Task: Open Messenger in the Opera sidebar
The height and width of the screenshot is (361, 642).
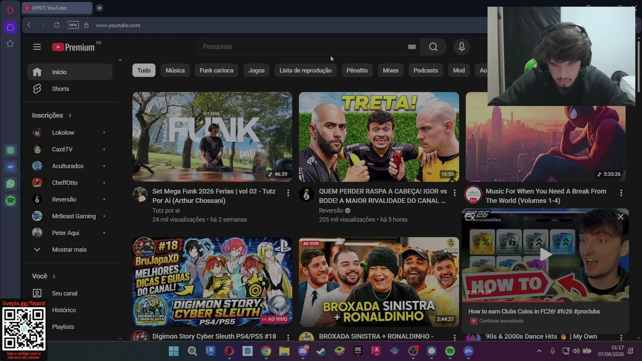Action: click(x=10, y=167)
